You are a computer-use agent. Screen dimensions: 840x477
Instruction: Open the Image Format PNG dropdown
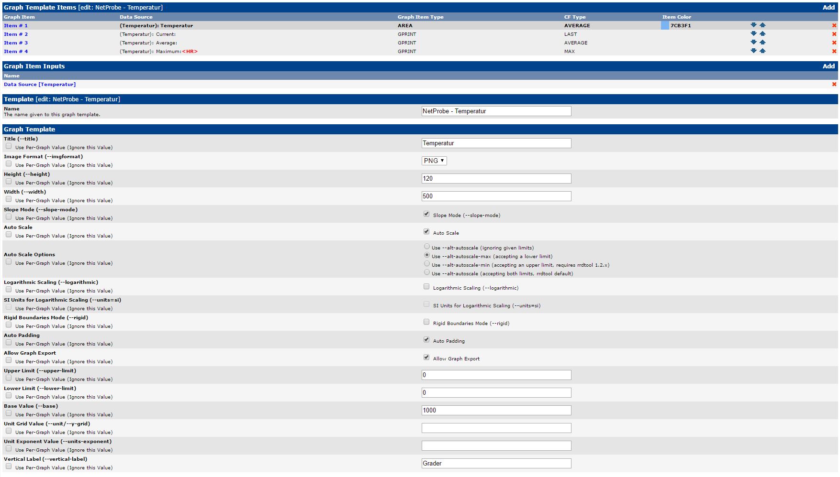[434, 161]
